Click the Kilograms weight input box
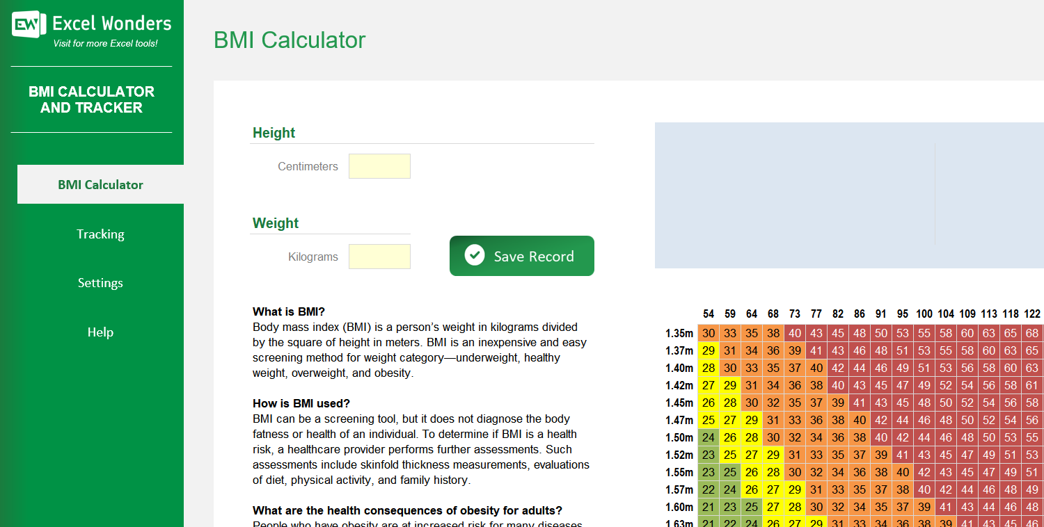 tap(379, 257)
